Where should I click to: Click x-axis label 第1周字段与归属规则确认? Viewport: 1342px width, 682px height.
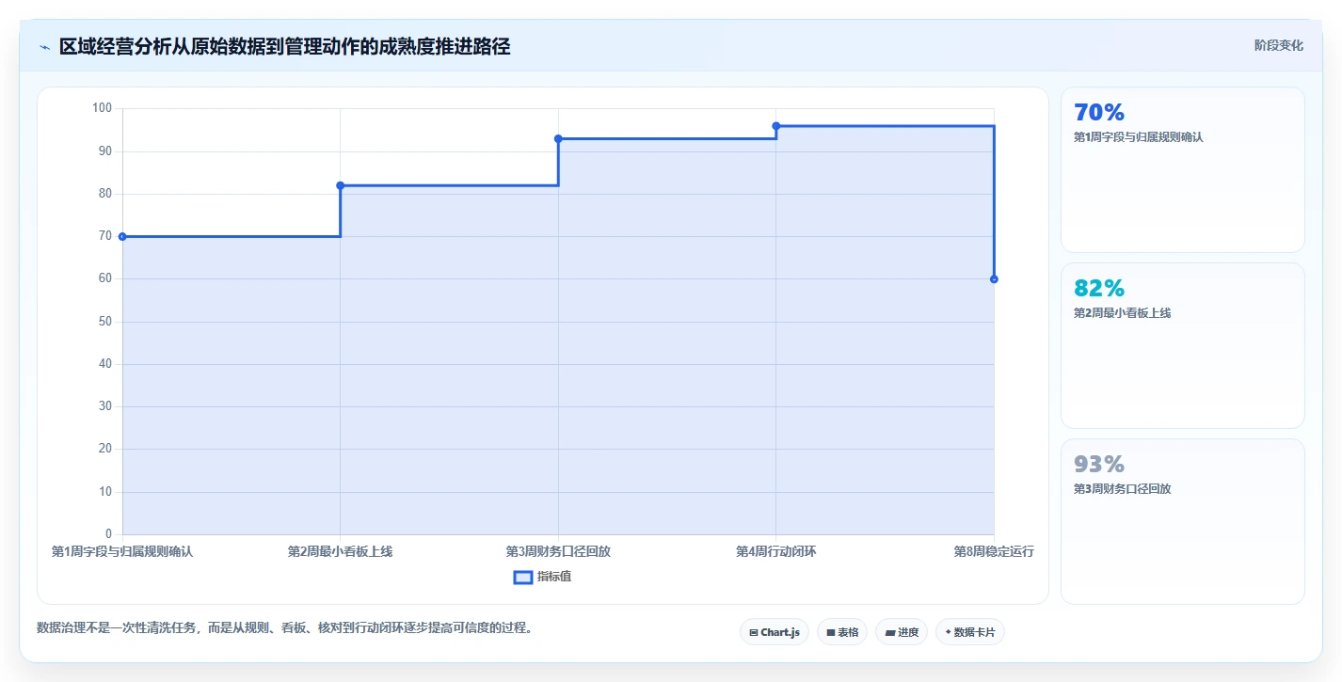click(x=122, y=551)
